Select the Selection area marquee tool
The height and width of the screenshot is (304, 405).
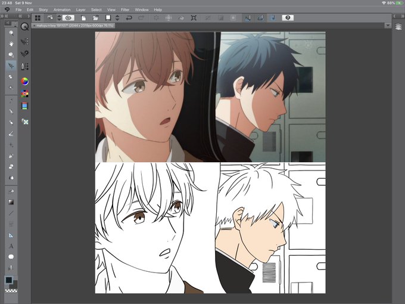coord(11,77)
